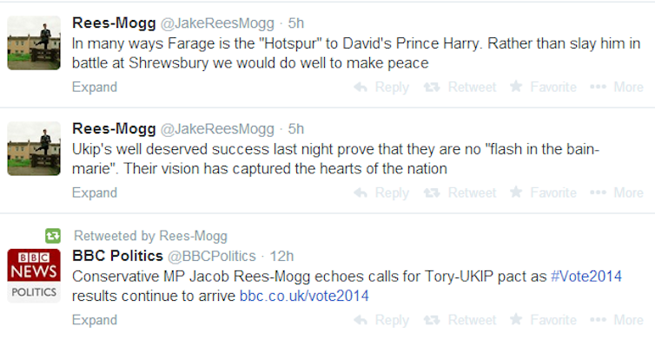
Task: Retweet the Hotspur Prince Harry tweet
Action: coord(460,88)
